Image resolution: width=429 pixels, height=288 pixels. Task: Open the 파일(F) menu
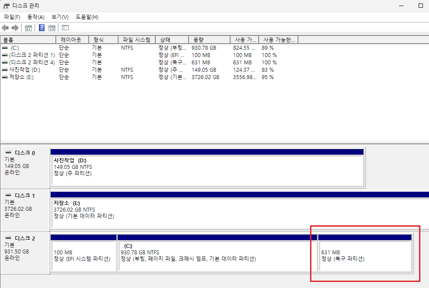click(x=12, y=17)
